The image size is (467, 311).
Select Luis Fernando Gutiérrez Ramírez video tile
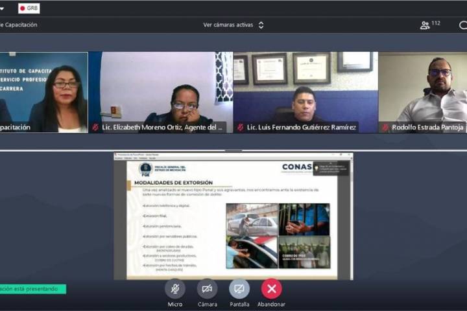pyautogui.click(x=305, y=91)
